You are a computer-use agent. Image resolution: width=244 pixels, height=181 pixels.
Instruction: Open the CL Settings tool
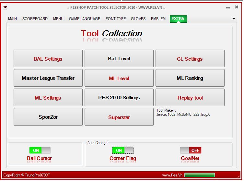(190, 59)
